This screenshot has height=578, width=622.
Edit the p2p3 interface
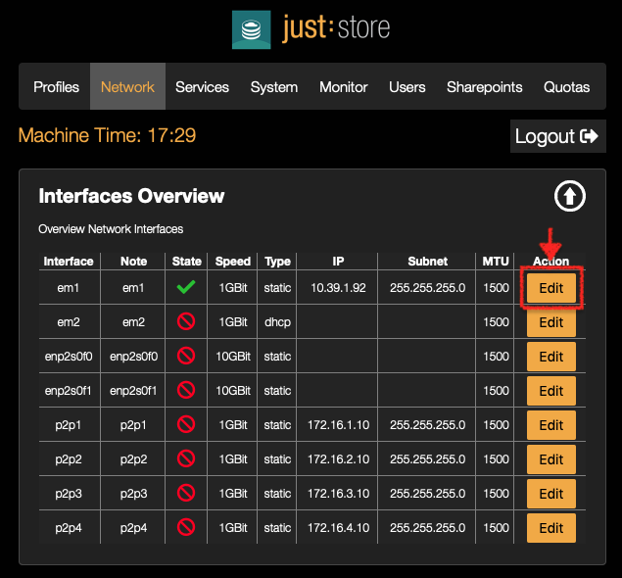[x=551, y=494]
